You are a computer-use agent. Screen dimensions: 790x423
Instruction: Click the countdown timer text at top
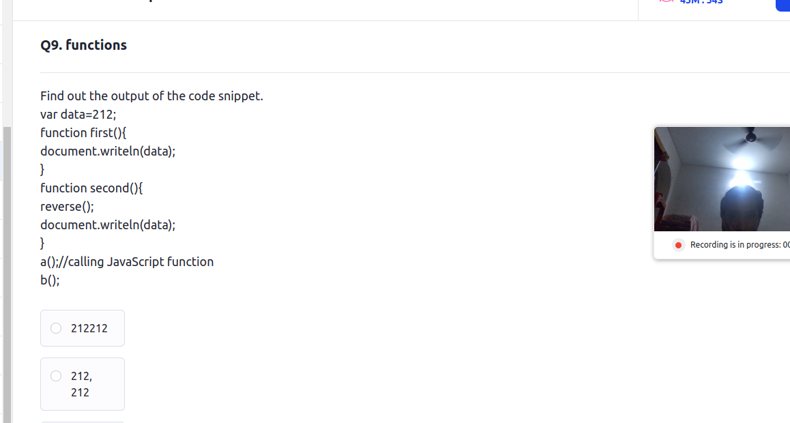coord(701,2)
